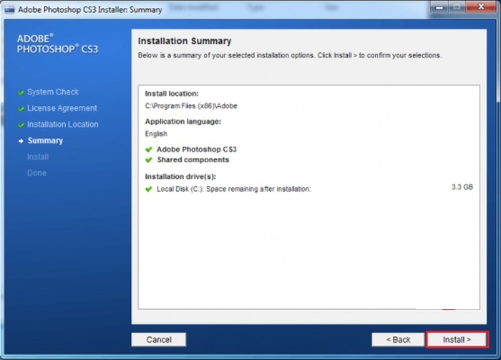Go back with the < Back button
The image size is (501, 360).
tap(398, 339)
